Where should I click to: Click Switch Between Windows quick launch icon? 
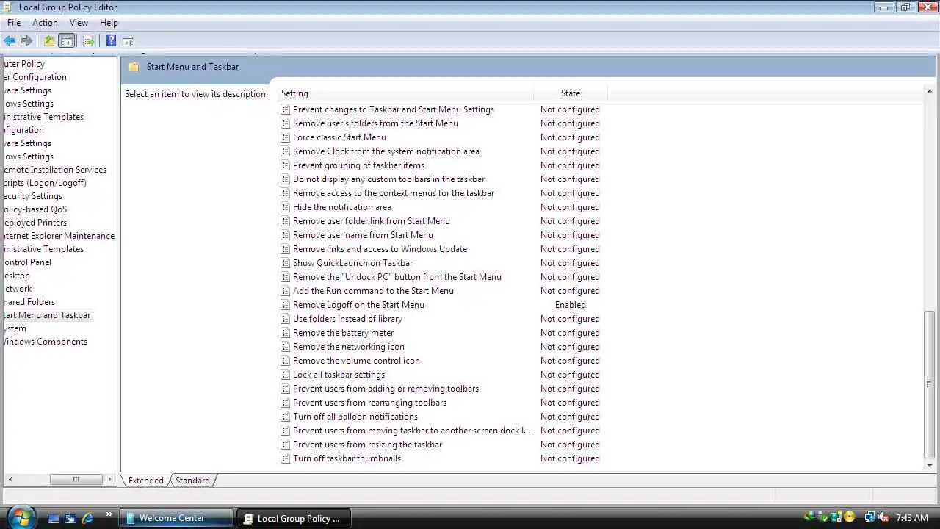[70, 518]
